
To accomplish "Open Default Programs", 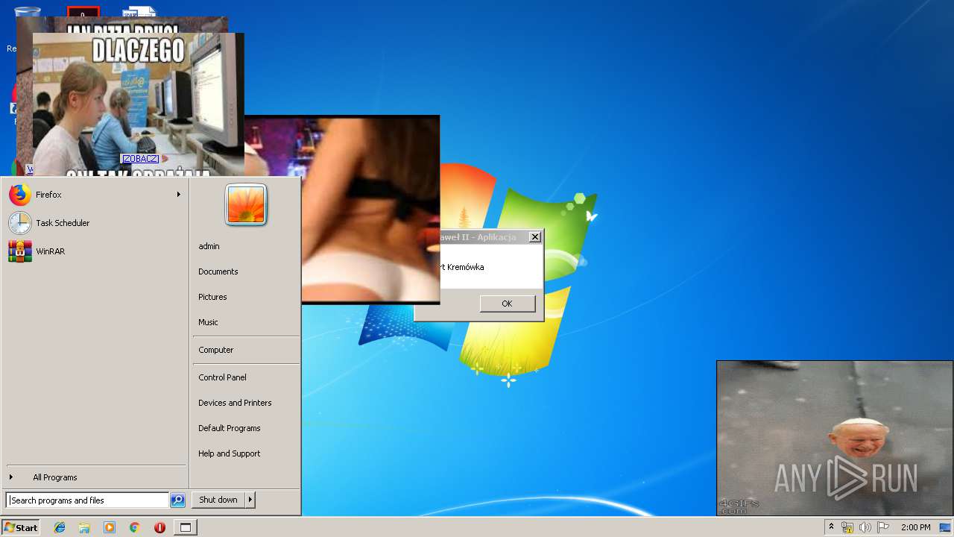I will pyautogui.click(x=229, y=428).
